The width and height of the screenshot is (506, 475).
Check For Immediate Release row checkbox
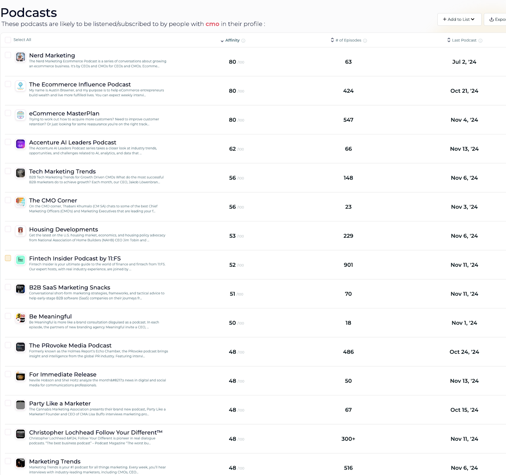click(8, 374)
